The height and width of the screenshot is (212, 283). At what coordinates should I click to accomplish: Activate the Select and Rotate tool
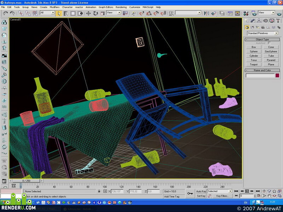96,13
